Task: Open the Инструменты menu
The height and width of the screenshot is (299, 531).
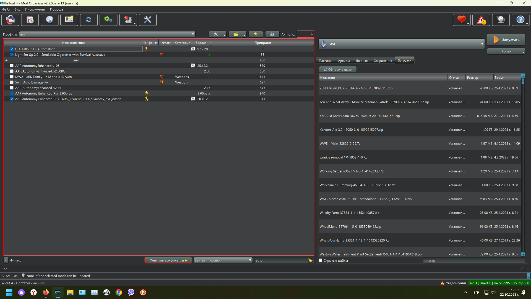Action: 35,9
